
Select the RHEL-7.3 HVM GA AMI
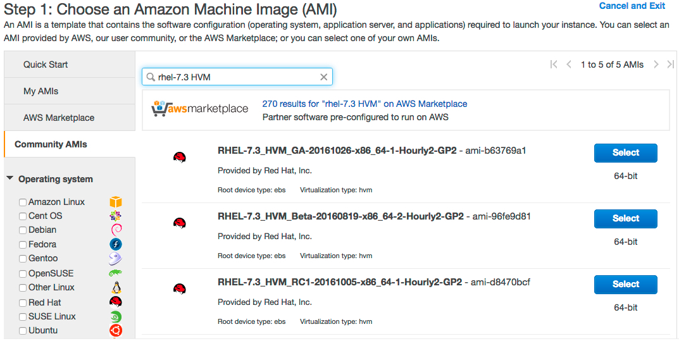(x=625, y=152)
